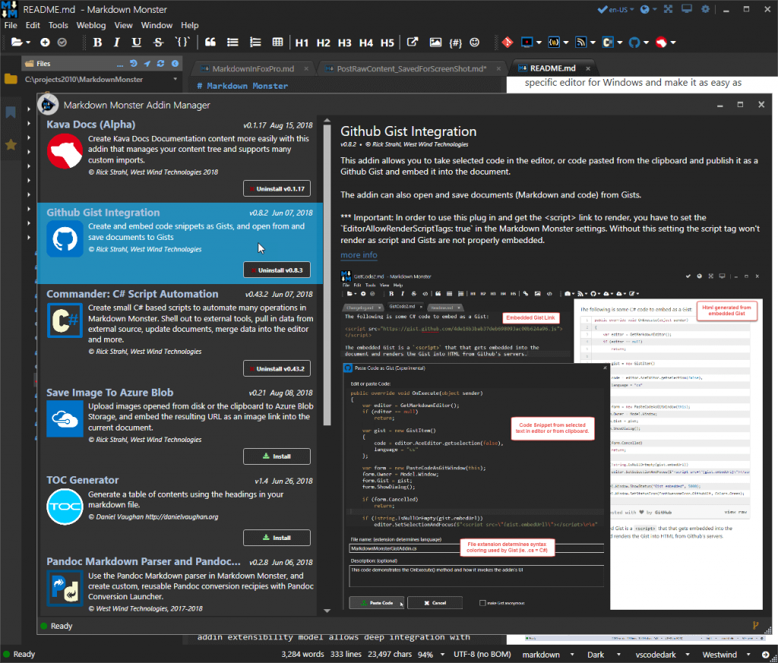
Task: Expand the markdown syntax dropdown
Action: [x=547, y=654]
